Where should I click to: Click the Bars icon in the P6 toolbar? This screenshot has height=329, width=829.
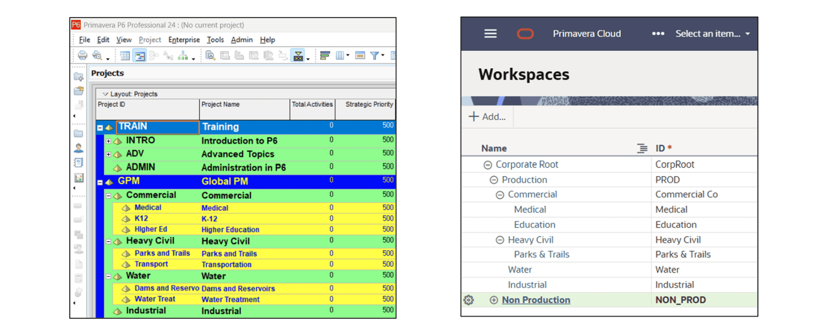pos(325,55)
